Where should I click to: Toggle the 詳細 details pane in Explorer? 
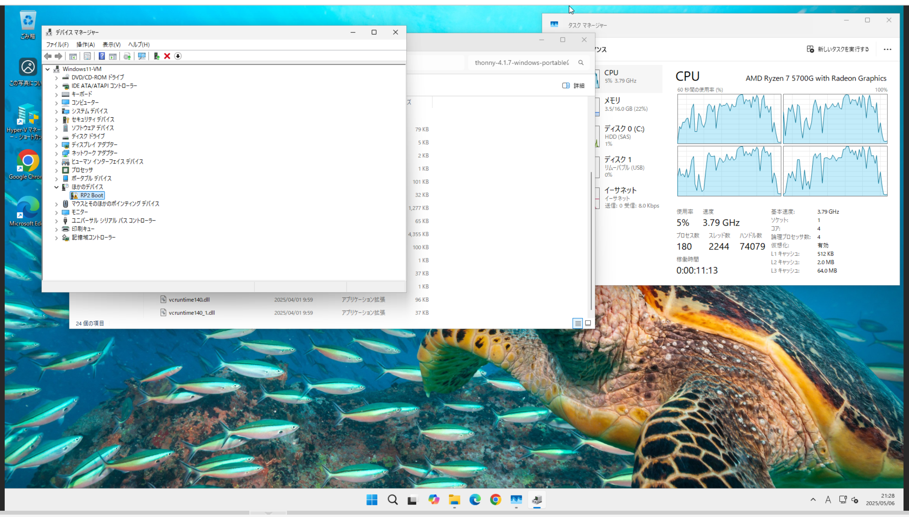click(x=574, y=86)
